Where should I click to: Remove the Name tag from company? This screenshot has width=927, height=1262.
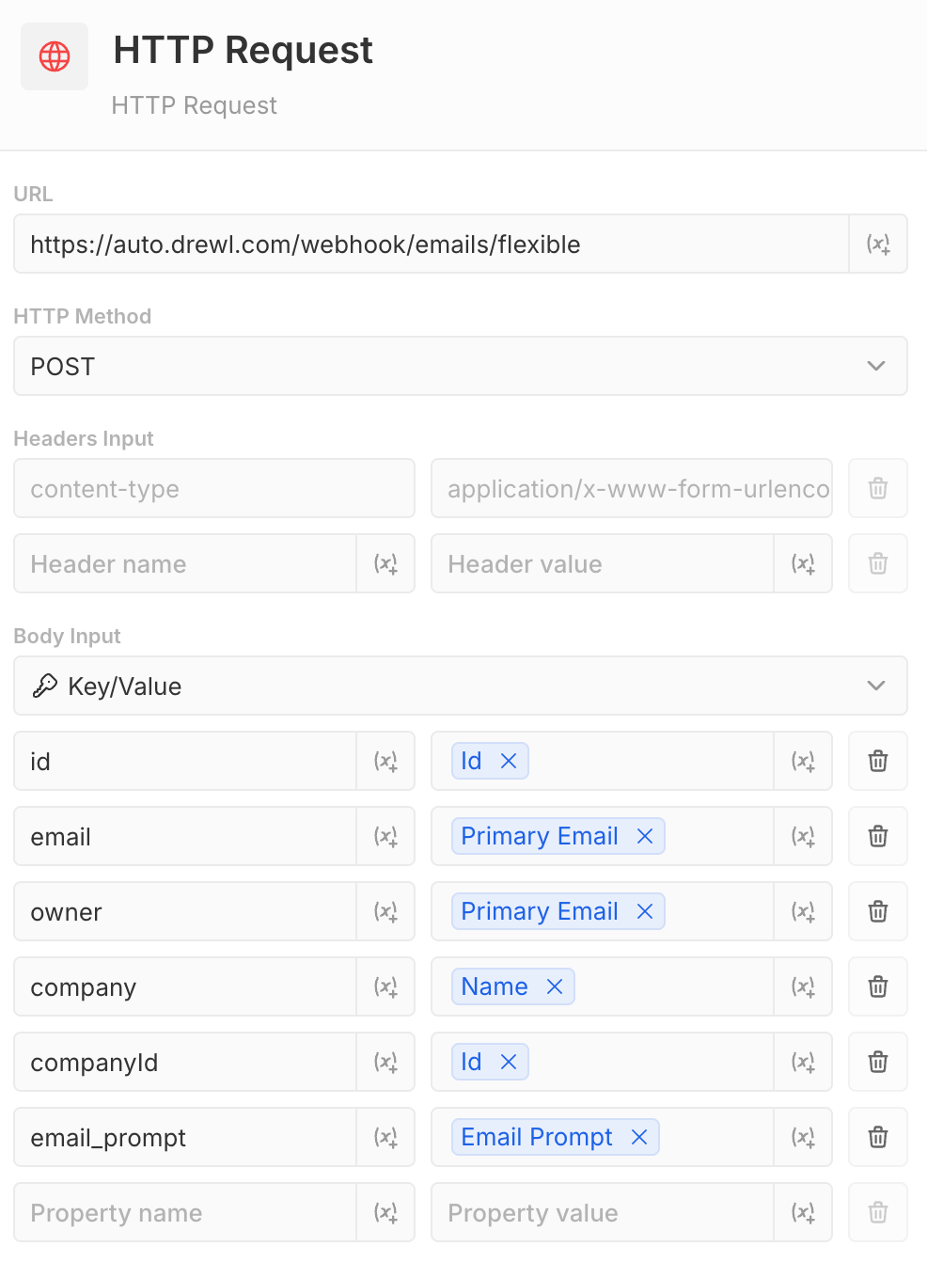coord(555,986)
